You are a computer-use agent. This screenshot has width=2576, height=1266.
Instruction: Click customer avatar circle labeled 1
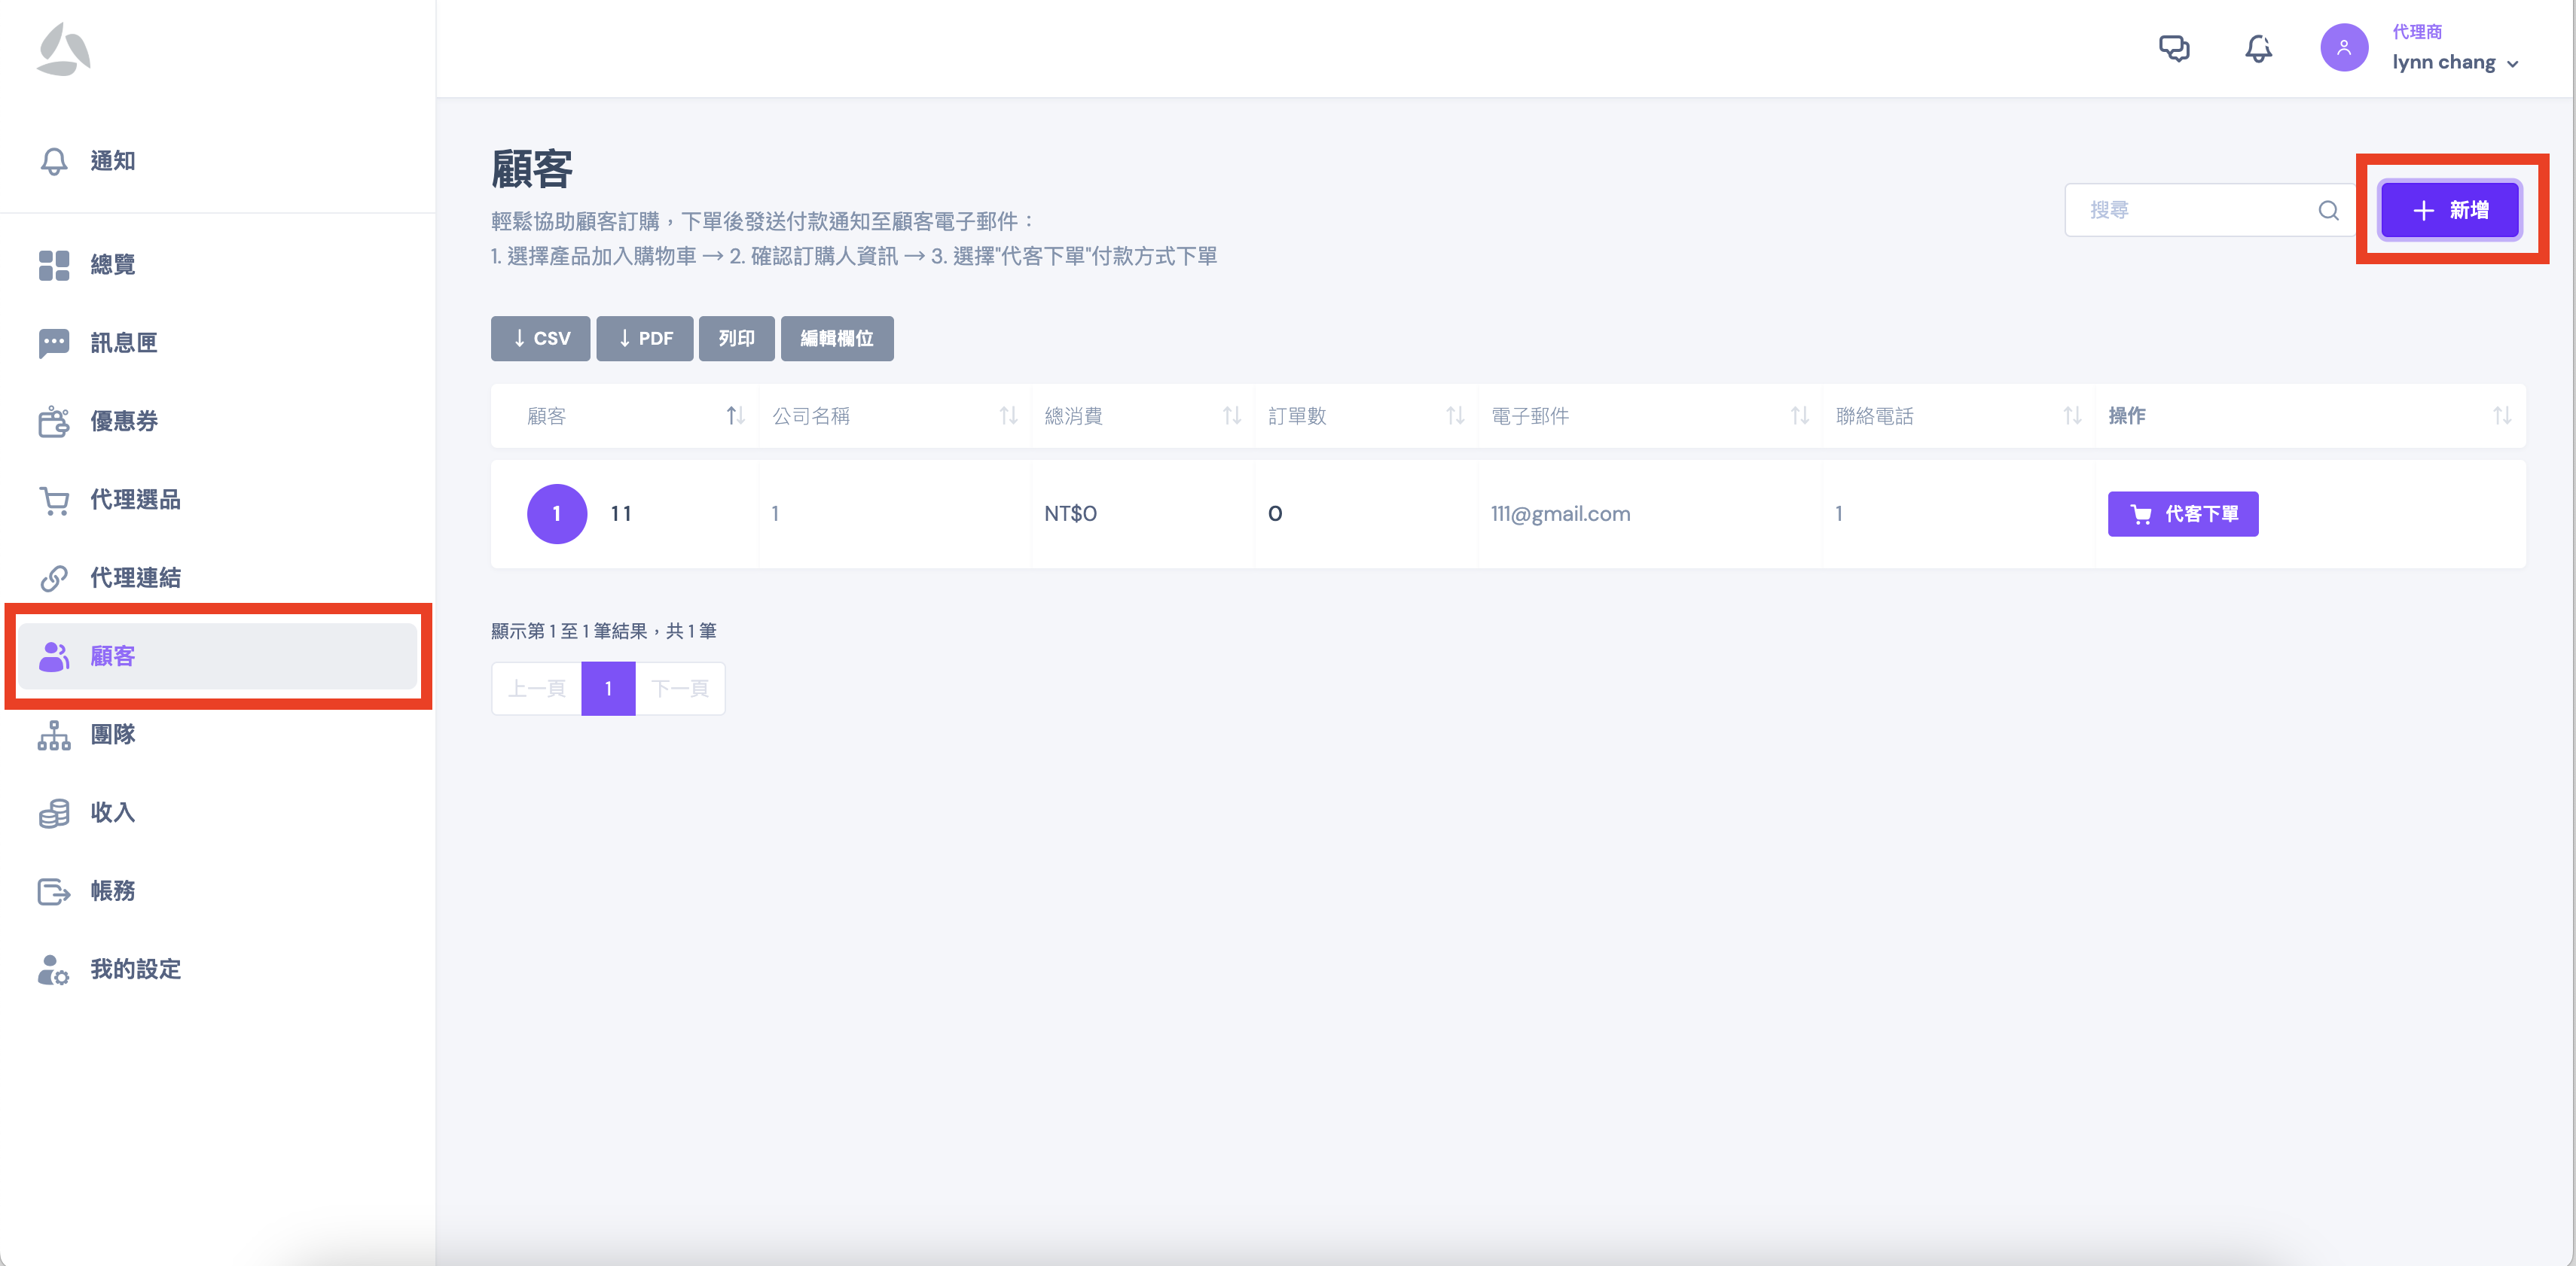556,513
